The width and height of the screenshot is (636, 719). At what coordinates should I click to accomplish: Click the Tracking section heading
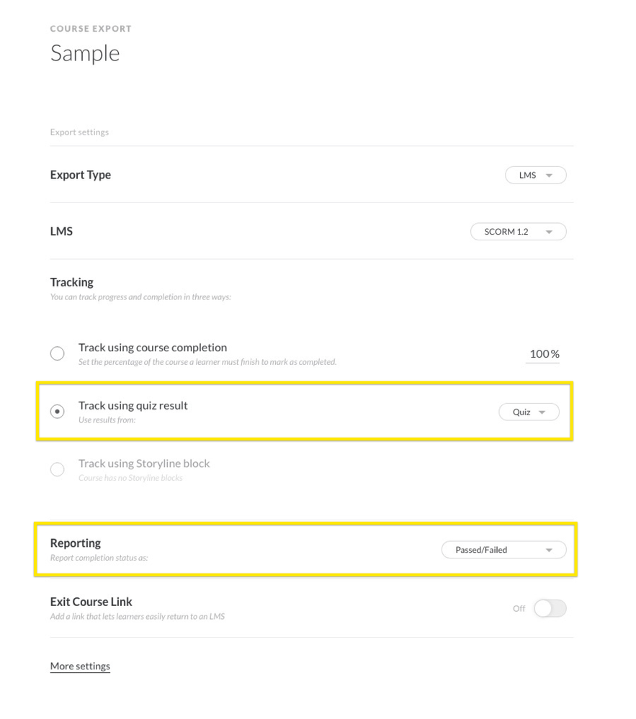[x=72, y=282]
